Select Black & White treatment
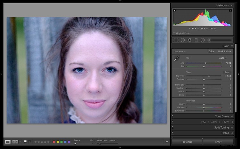 point(225,51)
